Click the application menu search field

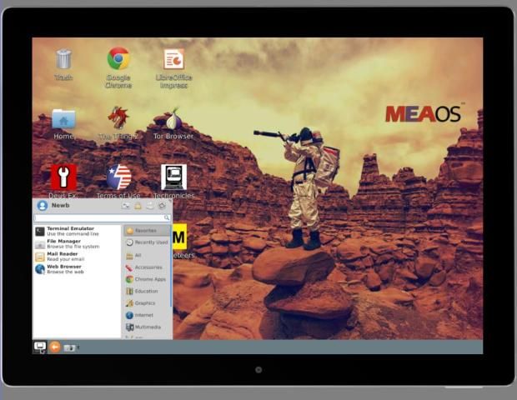click(100, 217)
